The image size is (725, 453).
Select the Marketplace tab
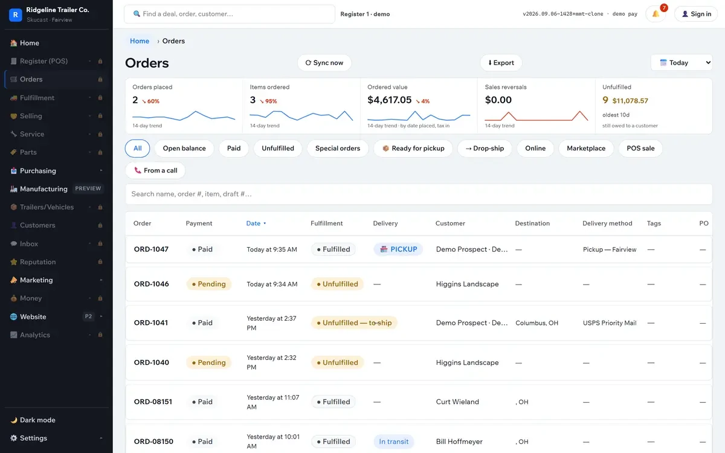click(x=586, y=149)
